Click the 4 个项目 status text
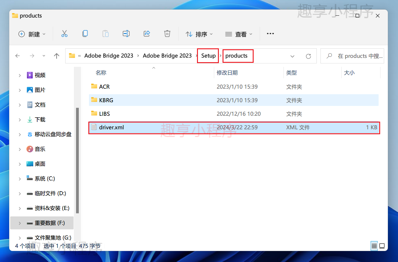The image size is (398, 262). [x=26, y=246]
